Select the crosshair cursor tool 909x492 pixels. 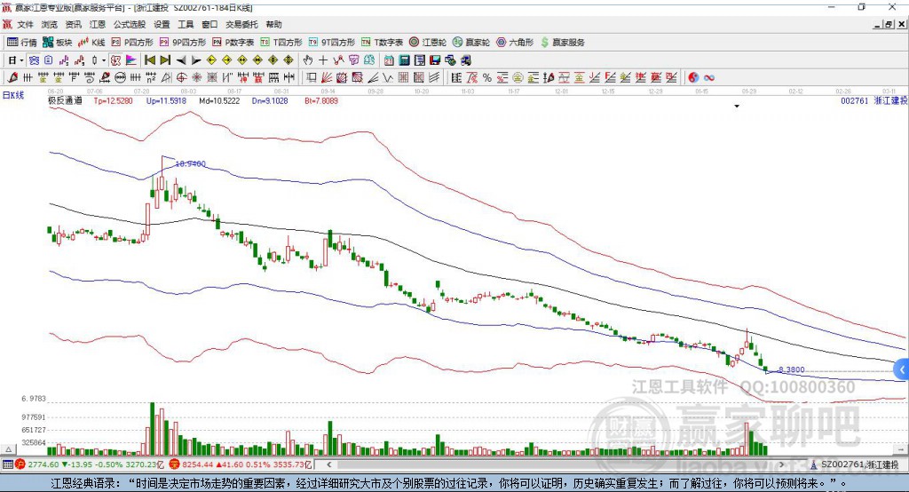click(x=323, y=60)
